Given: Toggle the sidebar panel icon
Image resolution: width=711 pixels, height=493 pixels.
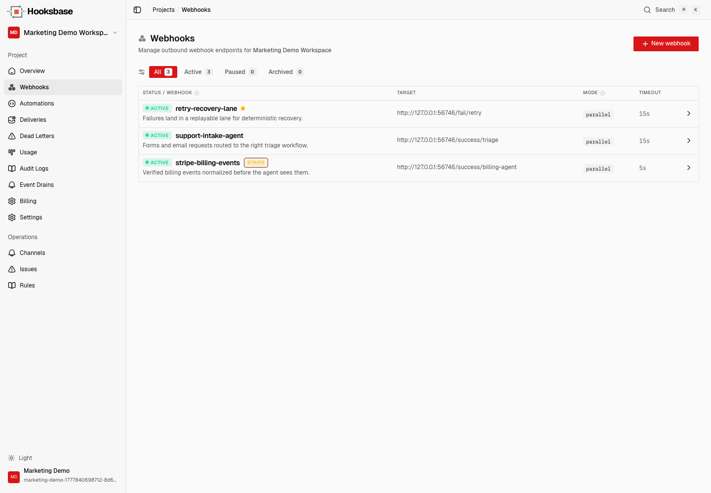Looking at the screenshot, I should tap(137, 10).
